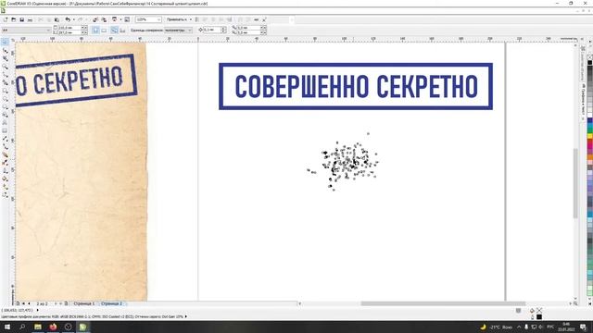The height and width of the screenshot is (333, 593).
Task: Open the Windows Start menu
Action: [x=7, y=327]
